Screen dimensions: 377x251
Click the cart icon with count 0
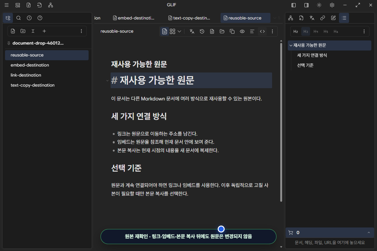[291, 232]
